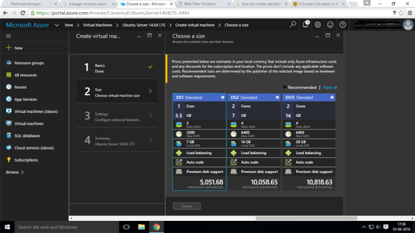Click the Cloud services (classic) icon
The image size is (415, 233).
9,147
